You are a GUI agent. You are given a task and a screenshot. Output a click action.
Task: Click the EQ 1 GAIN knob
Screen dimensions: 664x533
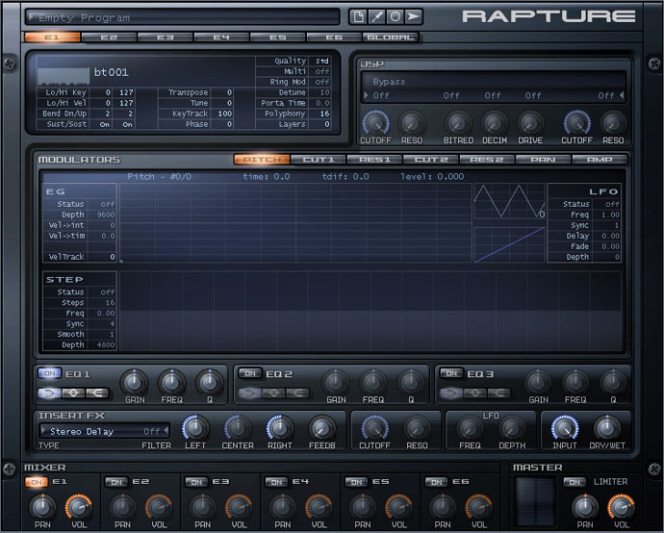click(134, 382)
